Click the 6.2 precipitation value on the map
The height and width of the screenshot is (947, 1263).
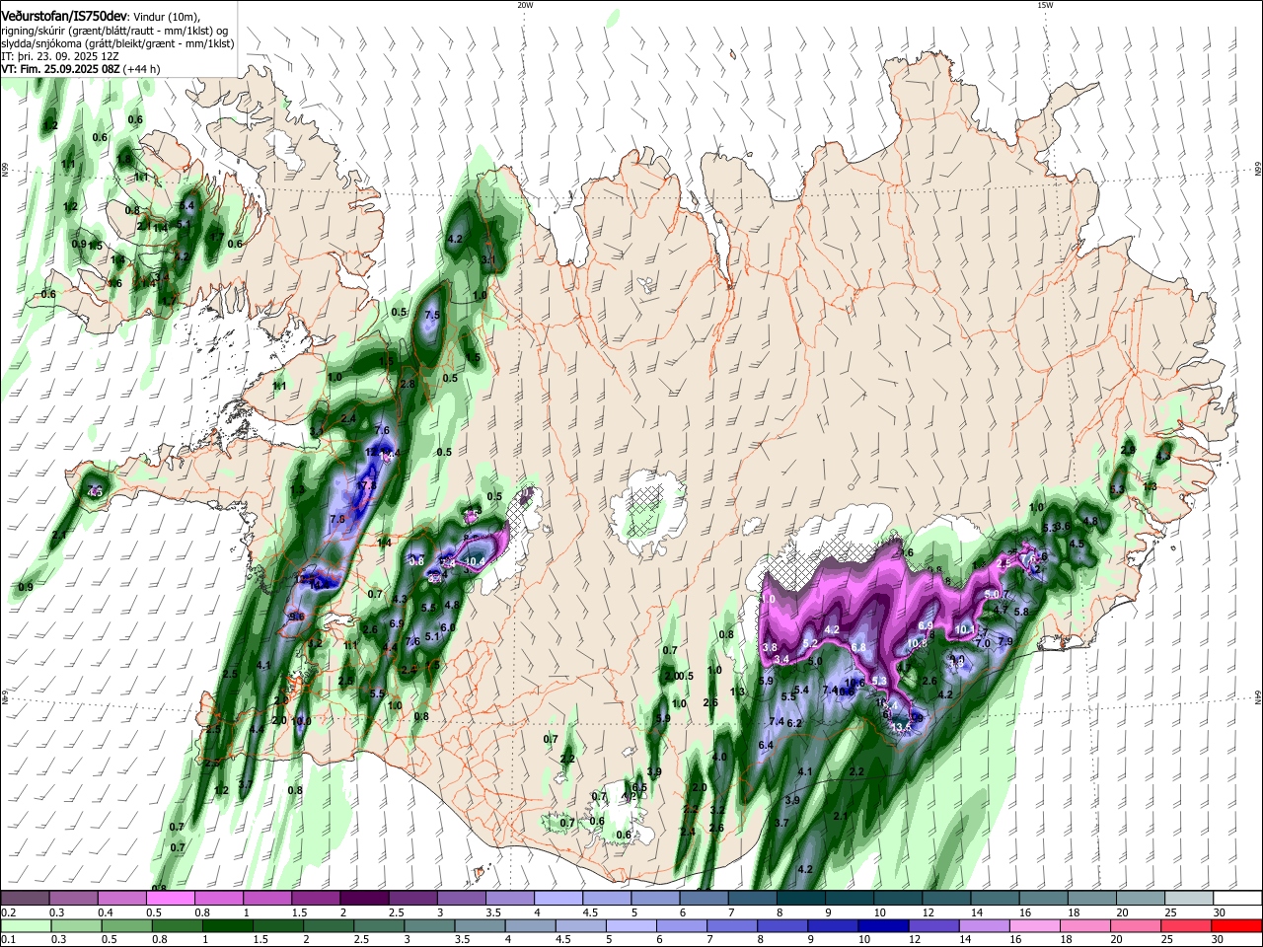point(794,723)
